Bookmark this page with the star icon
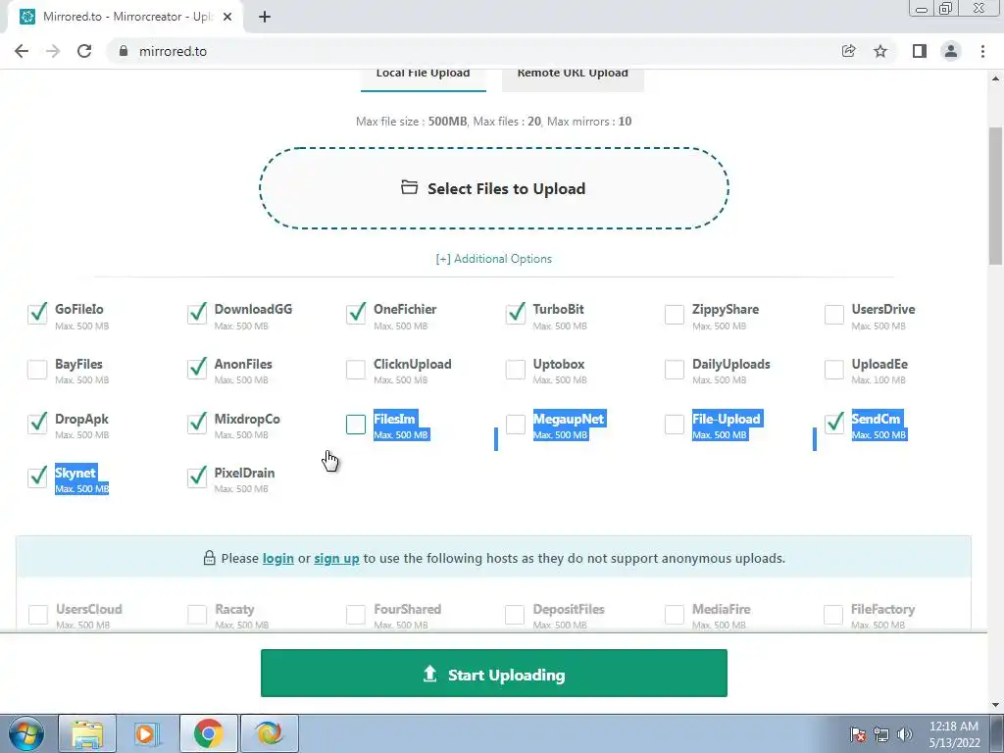Image resolution: width=1004 pixels, height=753 pixels. pos(880,51)
